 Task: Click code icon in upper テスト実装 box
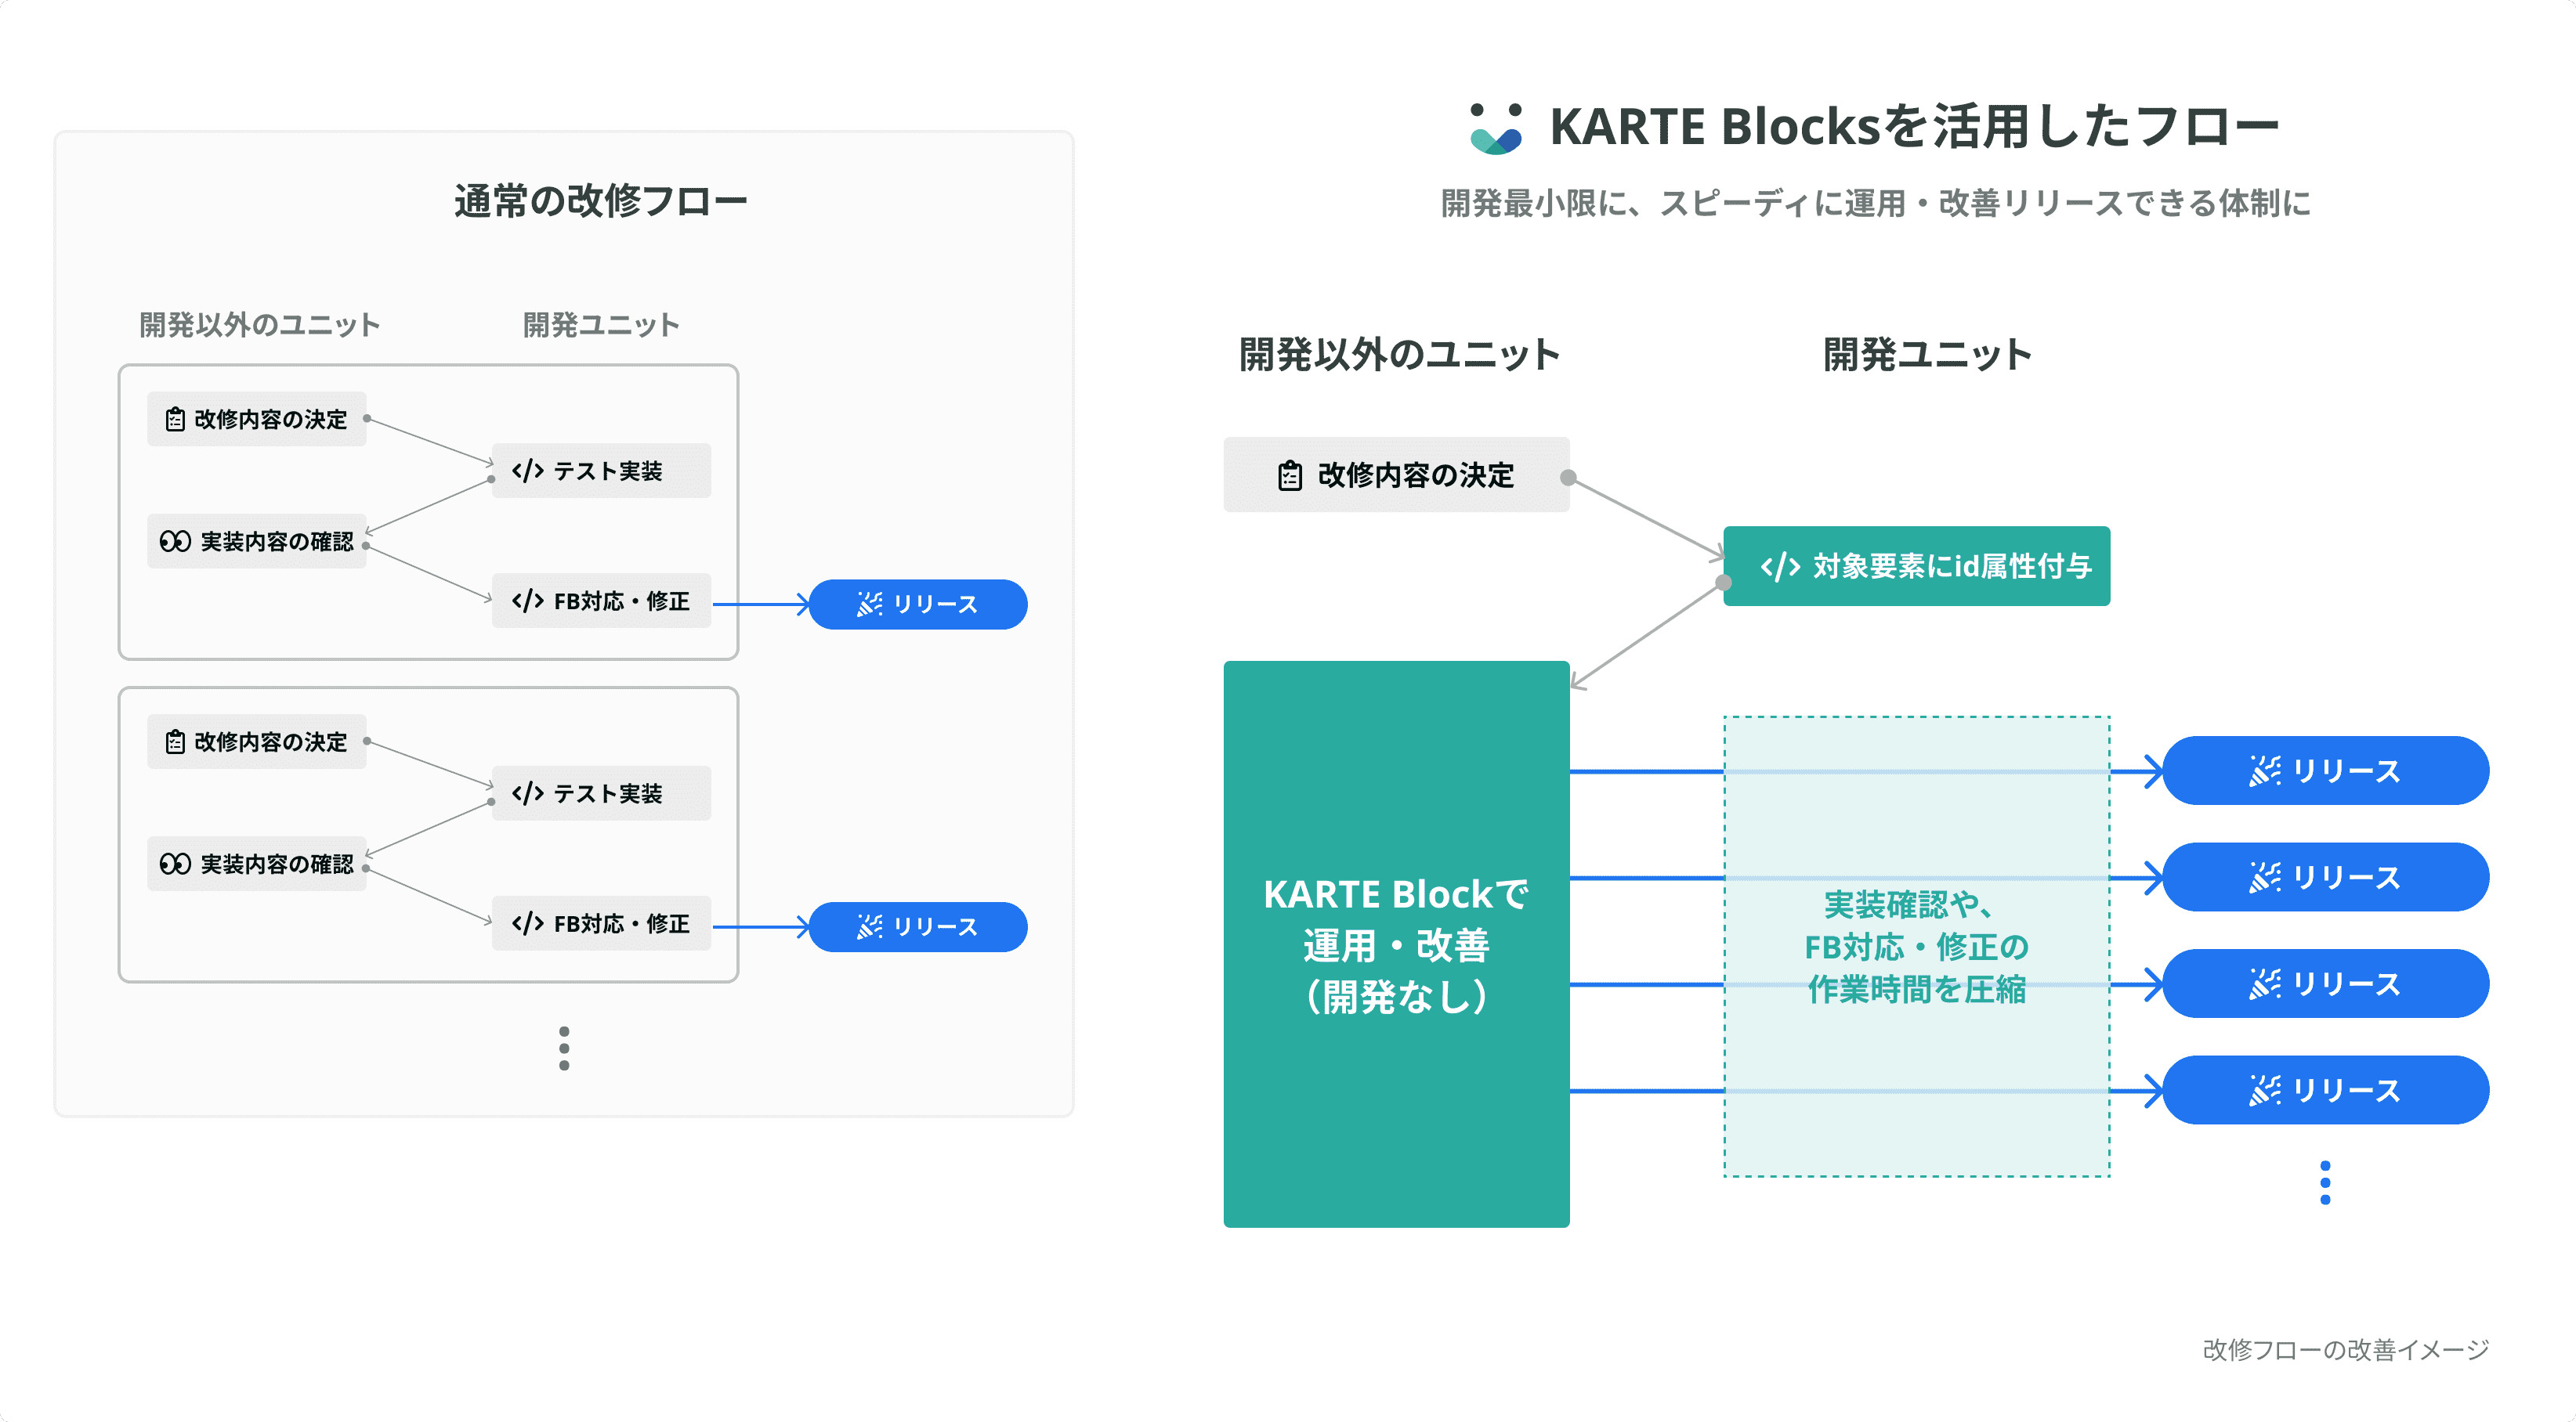point(527,471)
